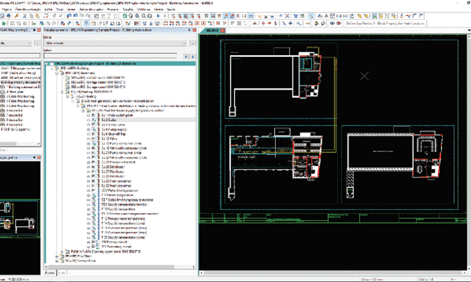Screen dimensions: 471x282
Task: Click the ellipsis button beside the navigator filter
Action: click(x=193, y=43)
